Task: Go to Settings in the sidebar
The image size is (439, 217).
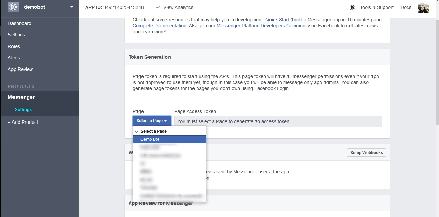Action: 16,35
